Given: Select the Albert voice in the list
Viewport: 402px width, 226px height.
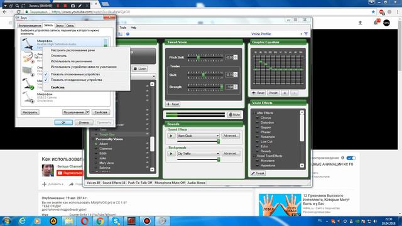Looking at the screenshot, I should point(104,144).
